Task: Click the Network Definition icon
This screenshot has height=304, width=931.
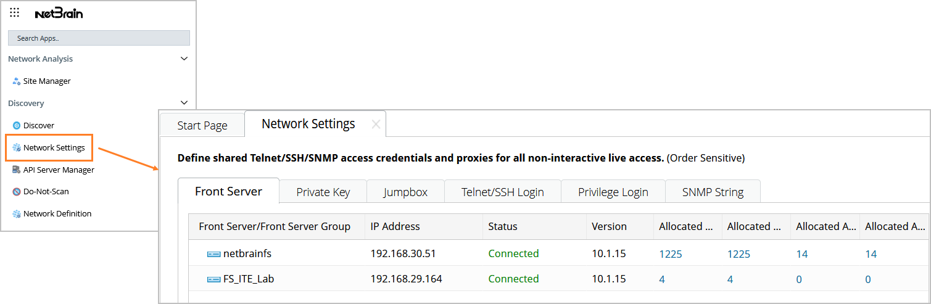Action: (17, 214)
